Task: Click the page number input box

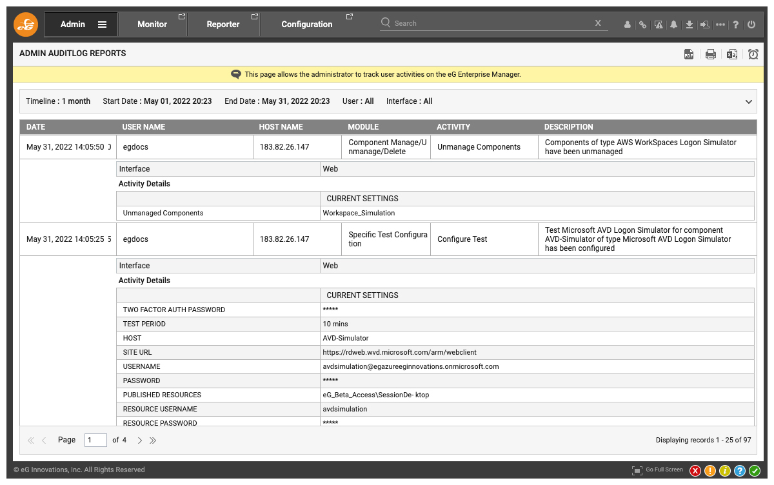Action: click(x=96, y=440)
